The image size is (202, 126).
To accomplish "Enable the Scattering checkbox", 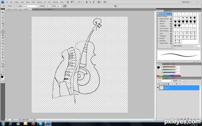I will click(159, 21).
